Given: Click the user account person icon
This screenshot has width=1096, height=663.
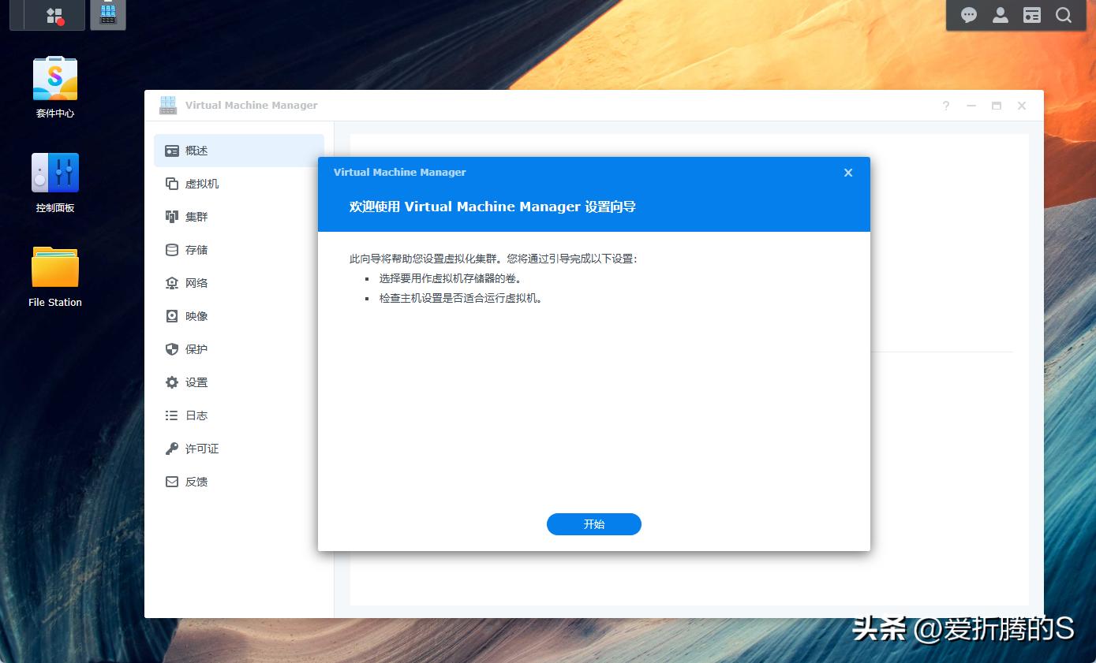Looking at the screenshot, I should [1000, 14].
